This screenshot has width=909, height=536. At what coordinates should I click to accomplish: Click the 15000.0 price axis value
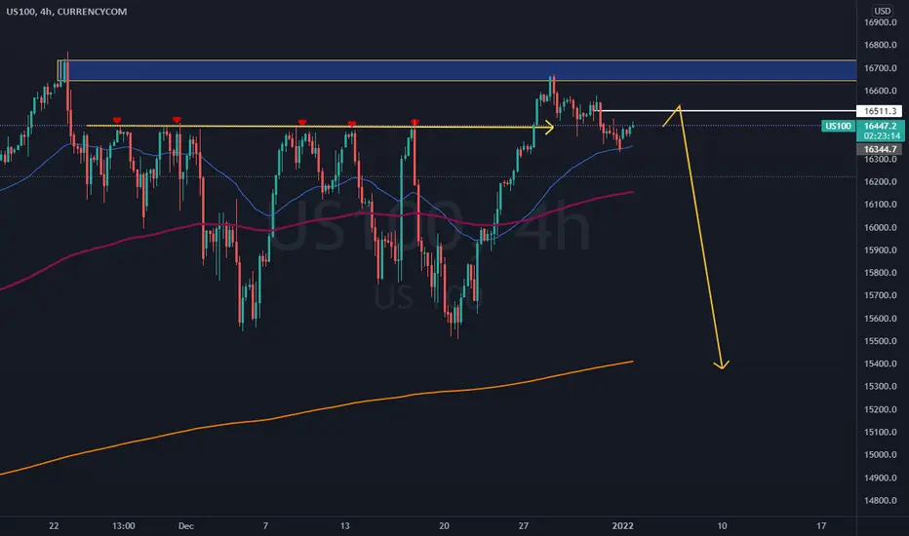(x=880, y=455)
